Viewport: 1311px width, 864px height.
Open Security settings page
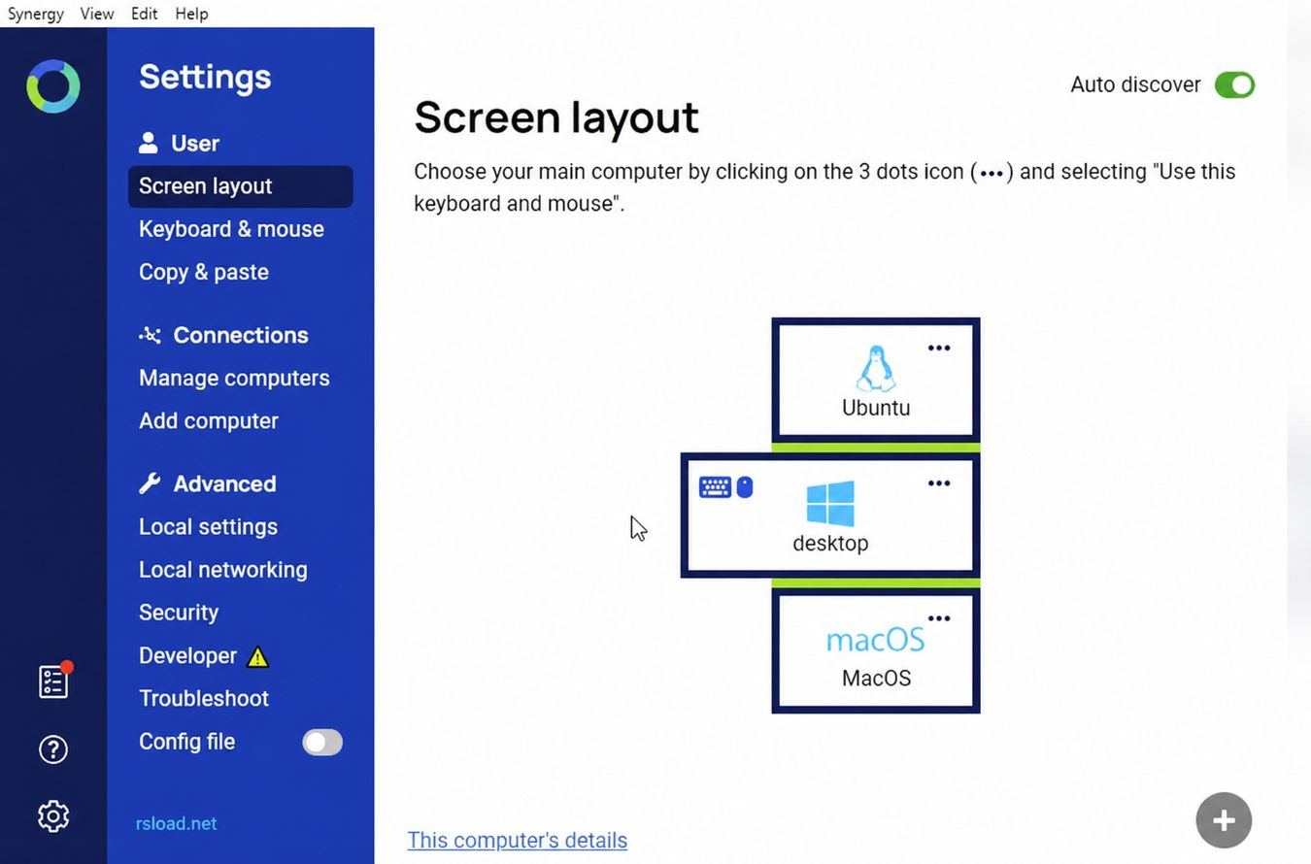pos(179,613)
